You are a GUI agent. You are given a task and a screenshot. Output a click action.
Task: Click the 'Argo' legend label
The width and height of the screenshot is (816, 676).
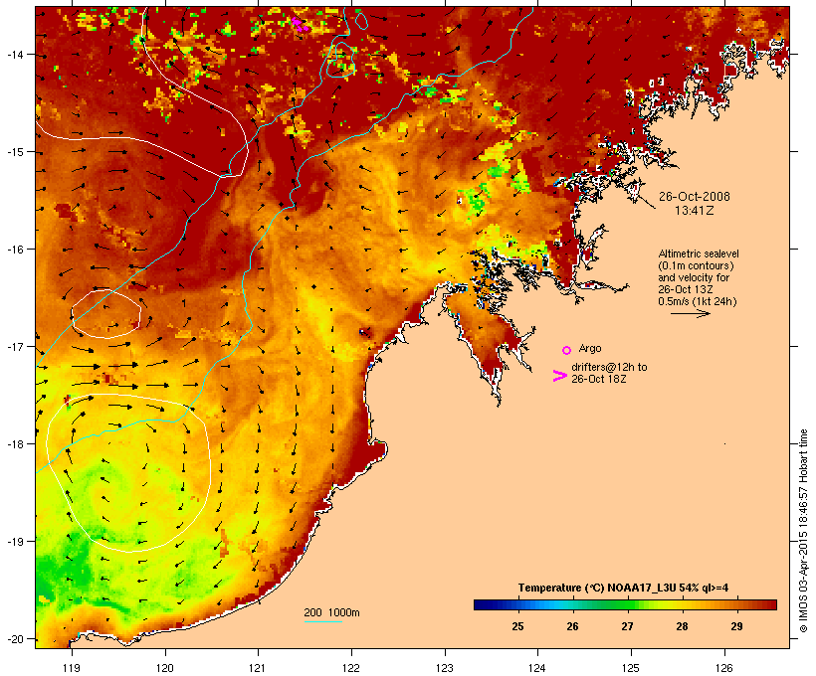click(590, 348)
